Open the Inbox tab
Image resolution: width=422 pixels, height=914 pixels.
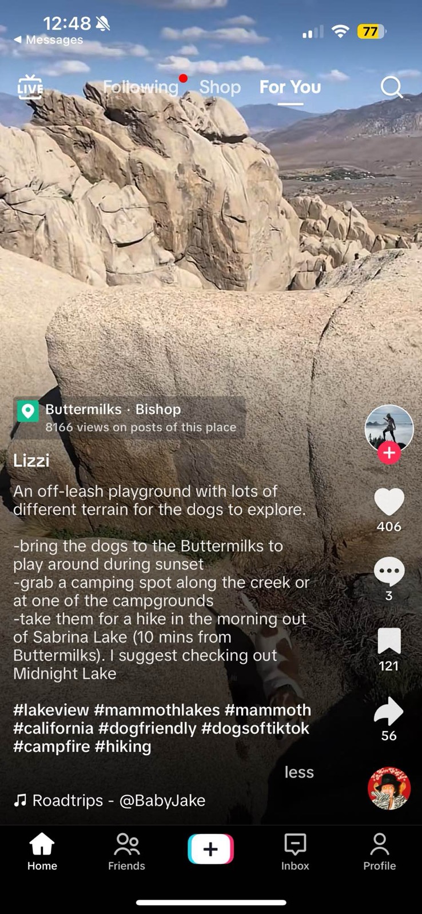(295, 851)
